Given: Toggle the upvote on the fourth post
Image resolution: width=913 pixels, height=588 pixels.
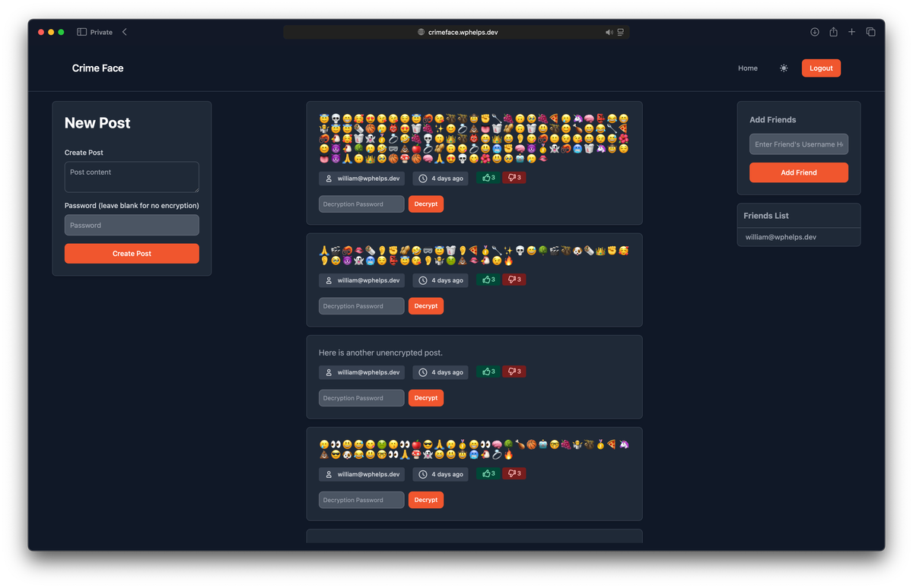Looking at the screenshot, I should pyautogui.click(x=488, y=473).
